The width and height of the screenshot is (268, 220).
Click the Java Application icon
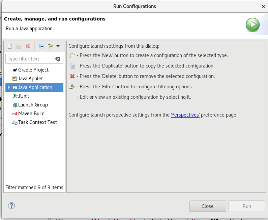point(15,88)
